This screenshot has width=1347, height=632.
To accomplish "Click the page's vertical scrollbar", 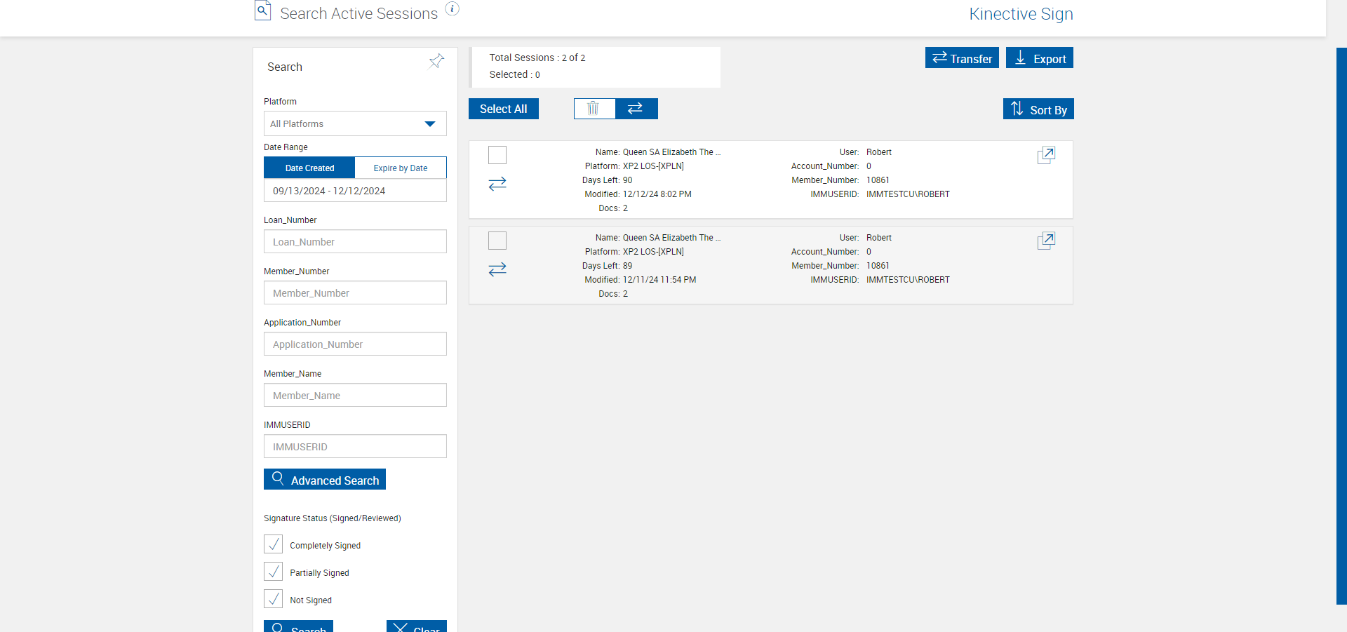I will tap(1341, 323).
